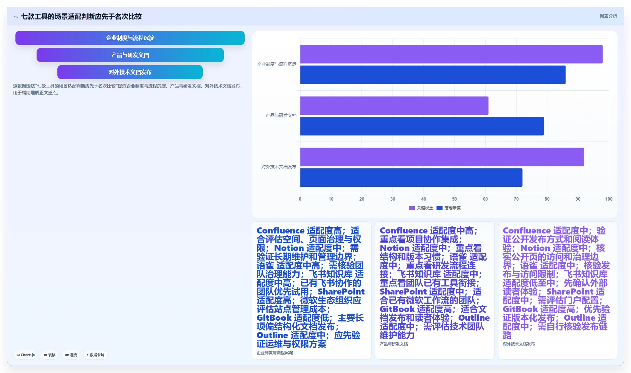Click the blue bar for 对外技术文档发布
631x373 pixels.
411,177
